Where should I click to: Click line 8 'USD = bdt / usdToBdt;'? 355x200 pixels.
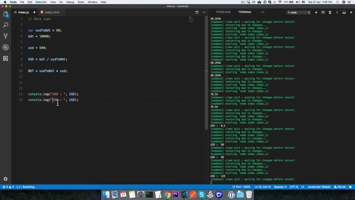pos(48,59)
